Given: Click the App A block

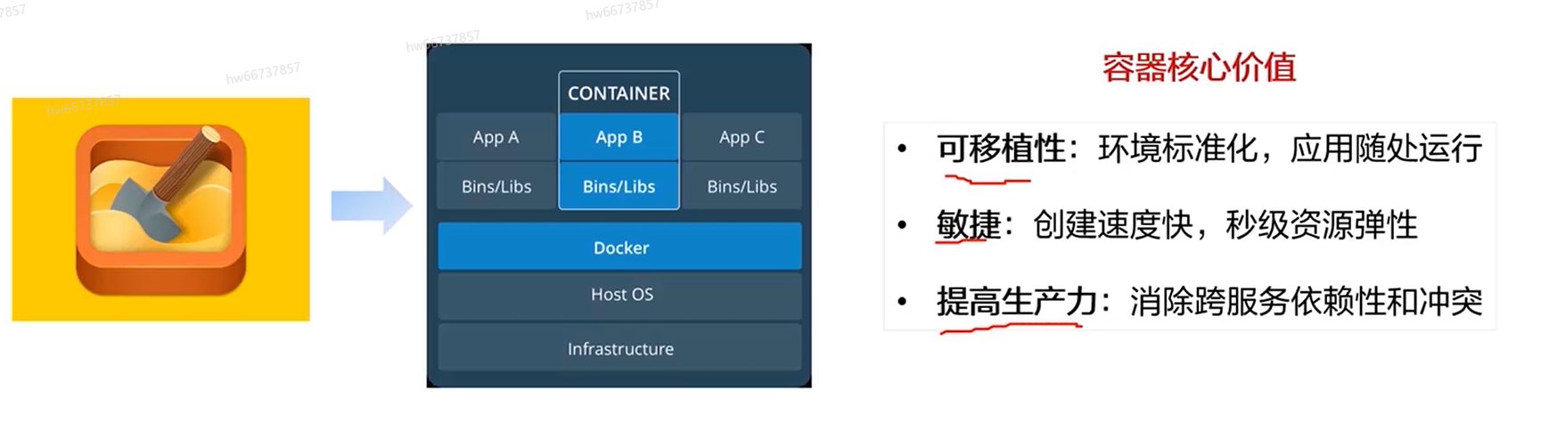Looking at the screenshot, I should click(x=496, y=137).
